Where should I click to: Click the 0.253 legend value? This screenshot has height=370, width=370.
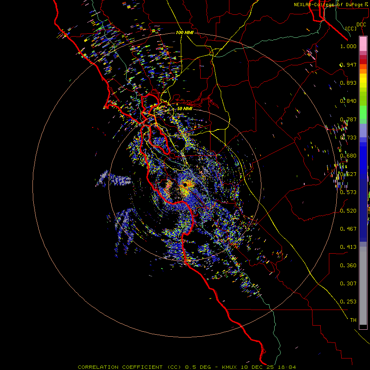pyautogui.click(x=348, y=302)
